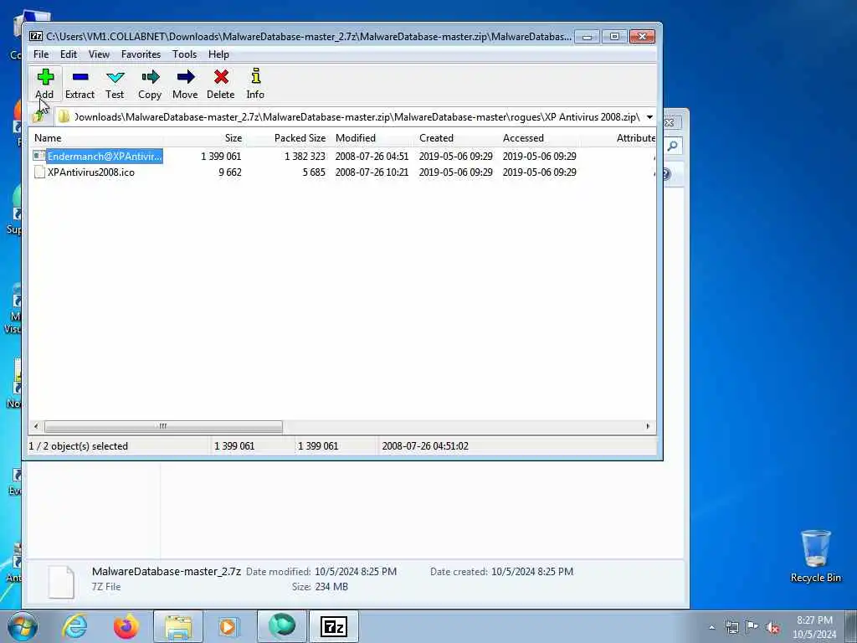The image size is (857, 643).
Task: Click the Extract toolbar icon
Action: [80, 77]
